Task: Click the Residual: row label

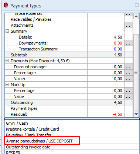Action: 19,114
